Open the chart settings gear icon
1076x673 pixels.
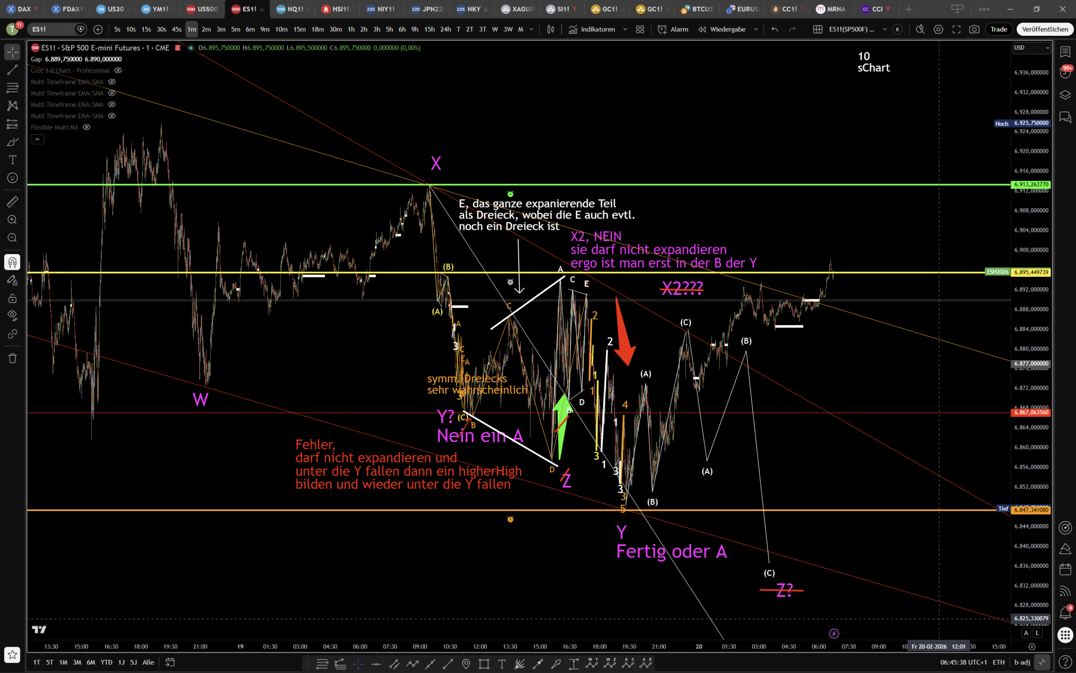tap(938, 29)
